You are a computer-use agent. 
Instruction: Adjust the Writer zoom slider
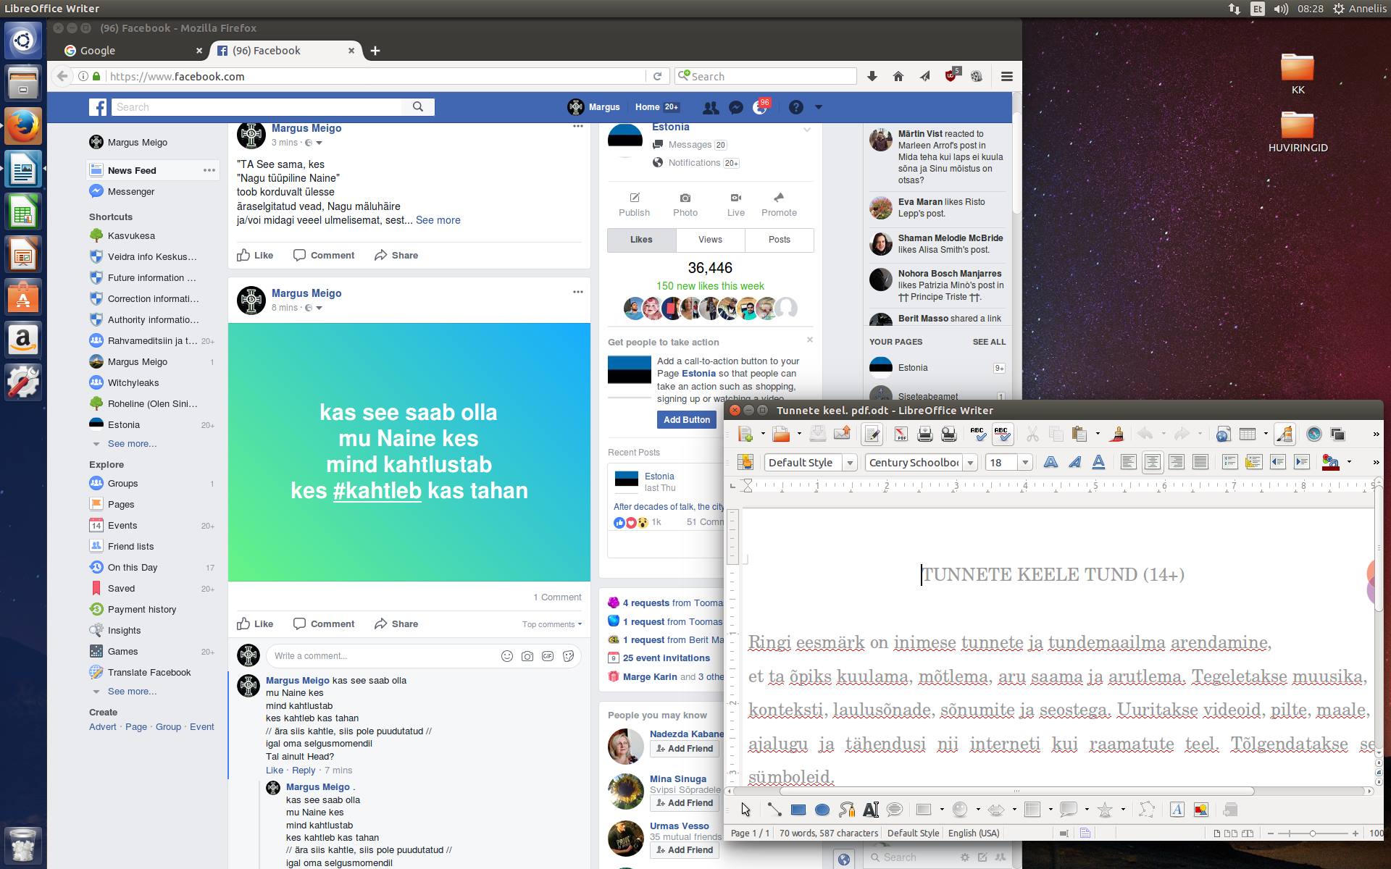pos(1312,834)
